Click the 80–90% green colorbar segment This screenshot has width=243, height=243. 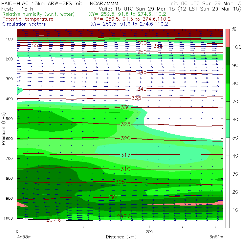[228, 74]
